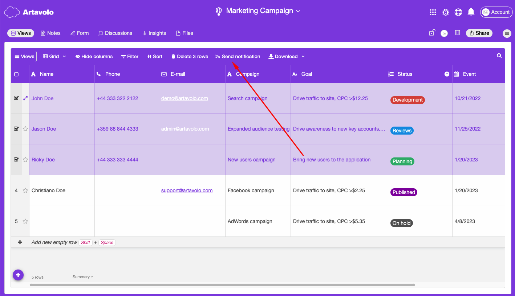Open the Form tab
The image size is (515, 296).
80,33
